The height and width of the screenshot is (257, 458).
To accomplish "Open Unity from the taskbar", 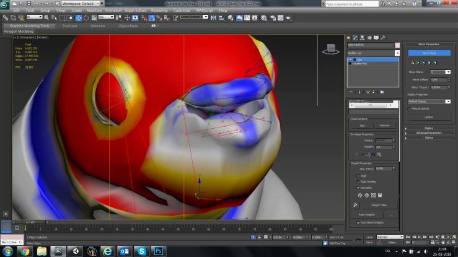I will tap(76, 251).
